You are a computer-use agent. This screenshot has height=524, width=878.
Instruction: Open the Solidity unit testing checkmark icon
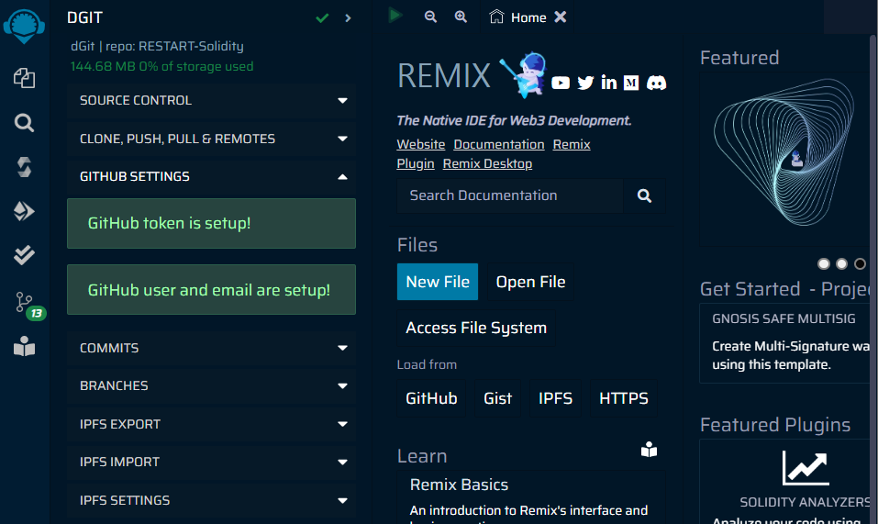24,255
